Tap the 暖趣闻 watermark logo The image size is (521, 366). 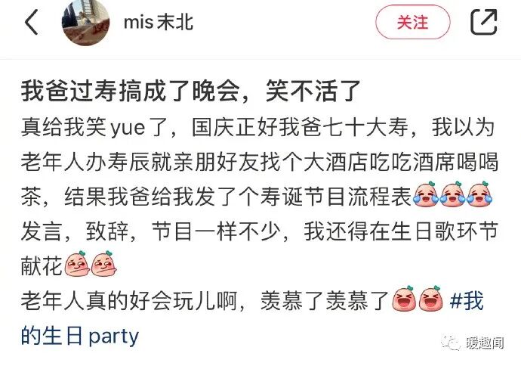click(452, 342)
